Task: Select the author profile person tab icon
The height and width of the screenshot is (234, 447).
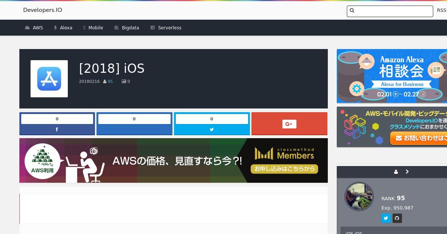Action: click(x=396, y=172)
